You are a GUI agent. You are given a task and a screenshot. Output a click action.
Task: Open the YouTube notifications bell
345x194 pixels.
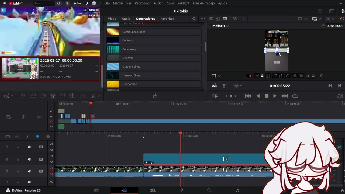(87, 3)
